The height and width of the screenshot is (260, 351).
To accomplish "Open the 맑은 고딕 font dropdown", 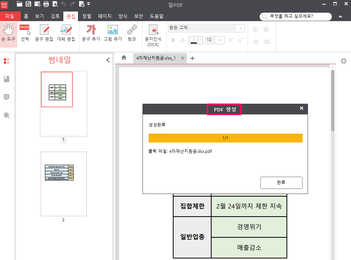I will pyautogui.click(x=240, y=28).
